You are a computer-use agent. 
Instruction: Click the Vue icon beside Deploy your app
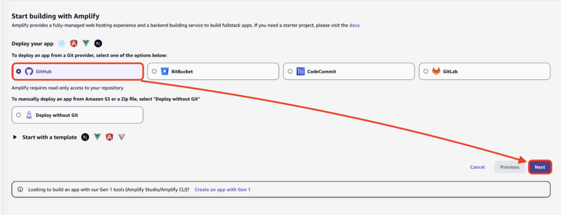point(85,44)
